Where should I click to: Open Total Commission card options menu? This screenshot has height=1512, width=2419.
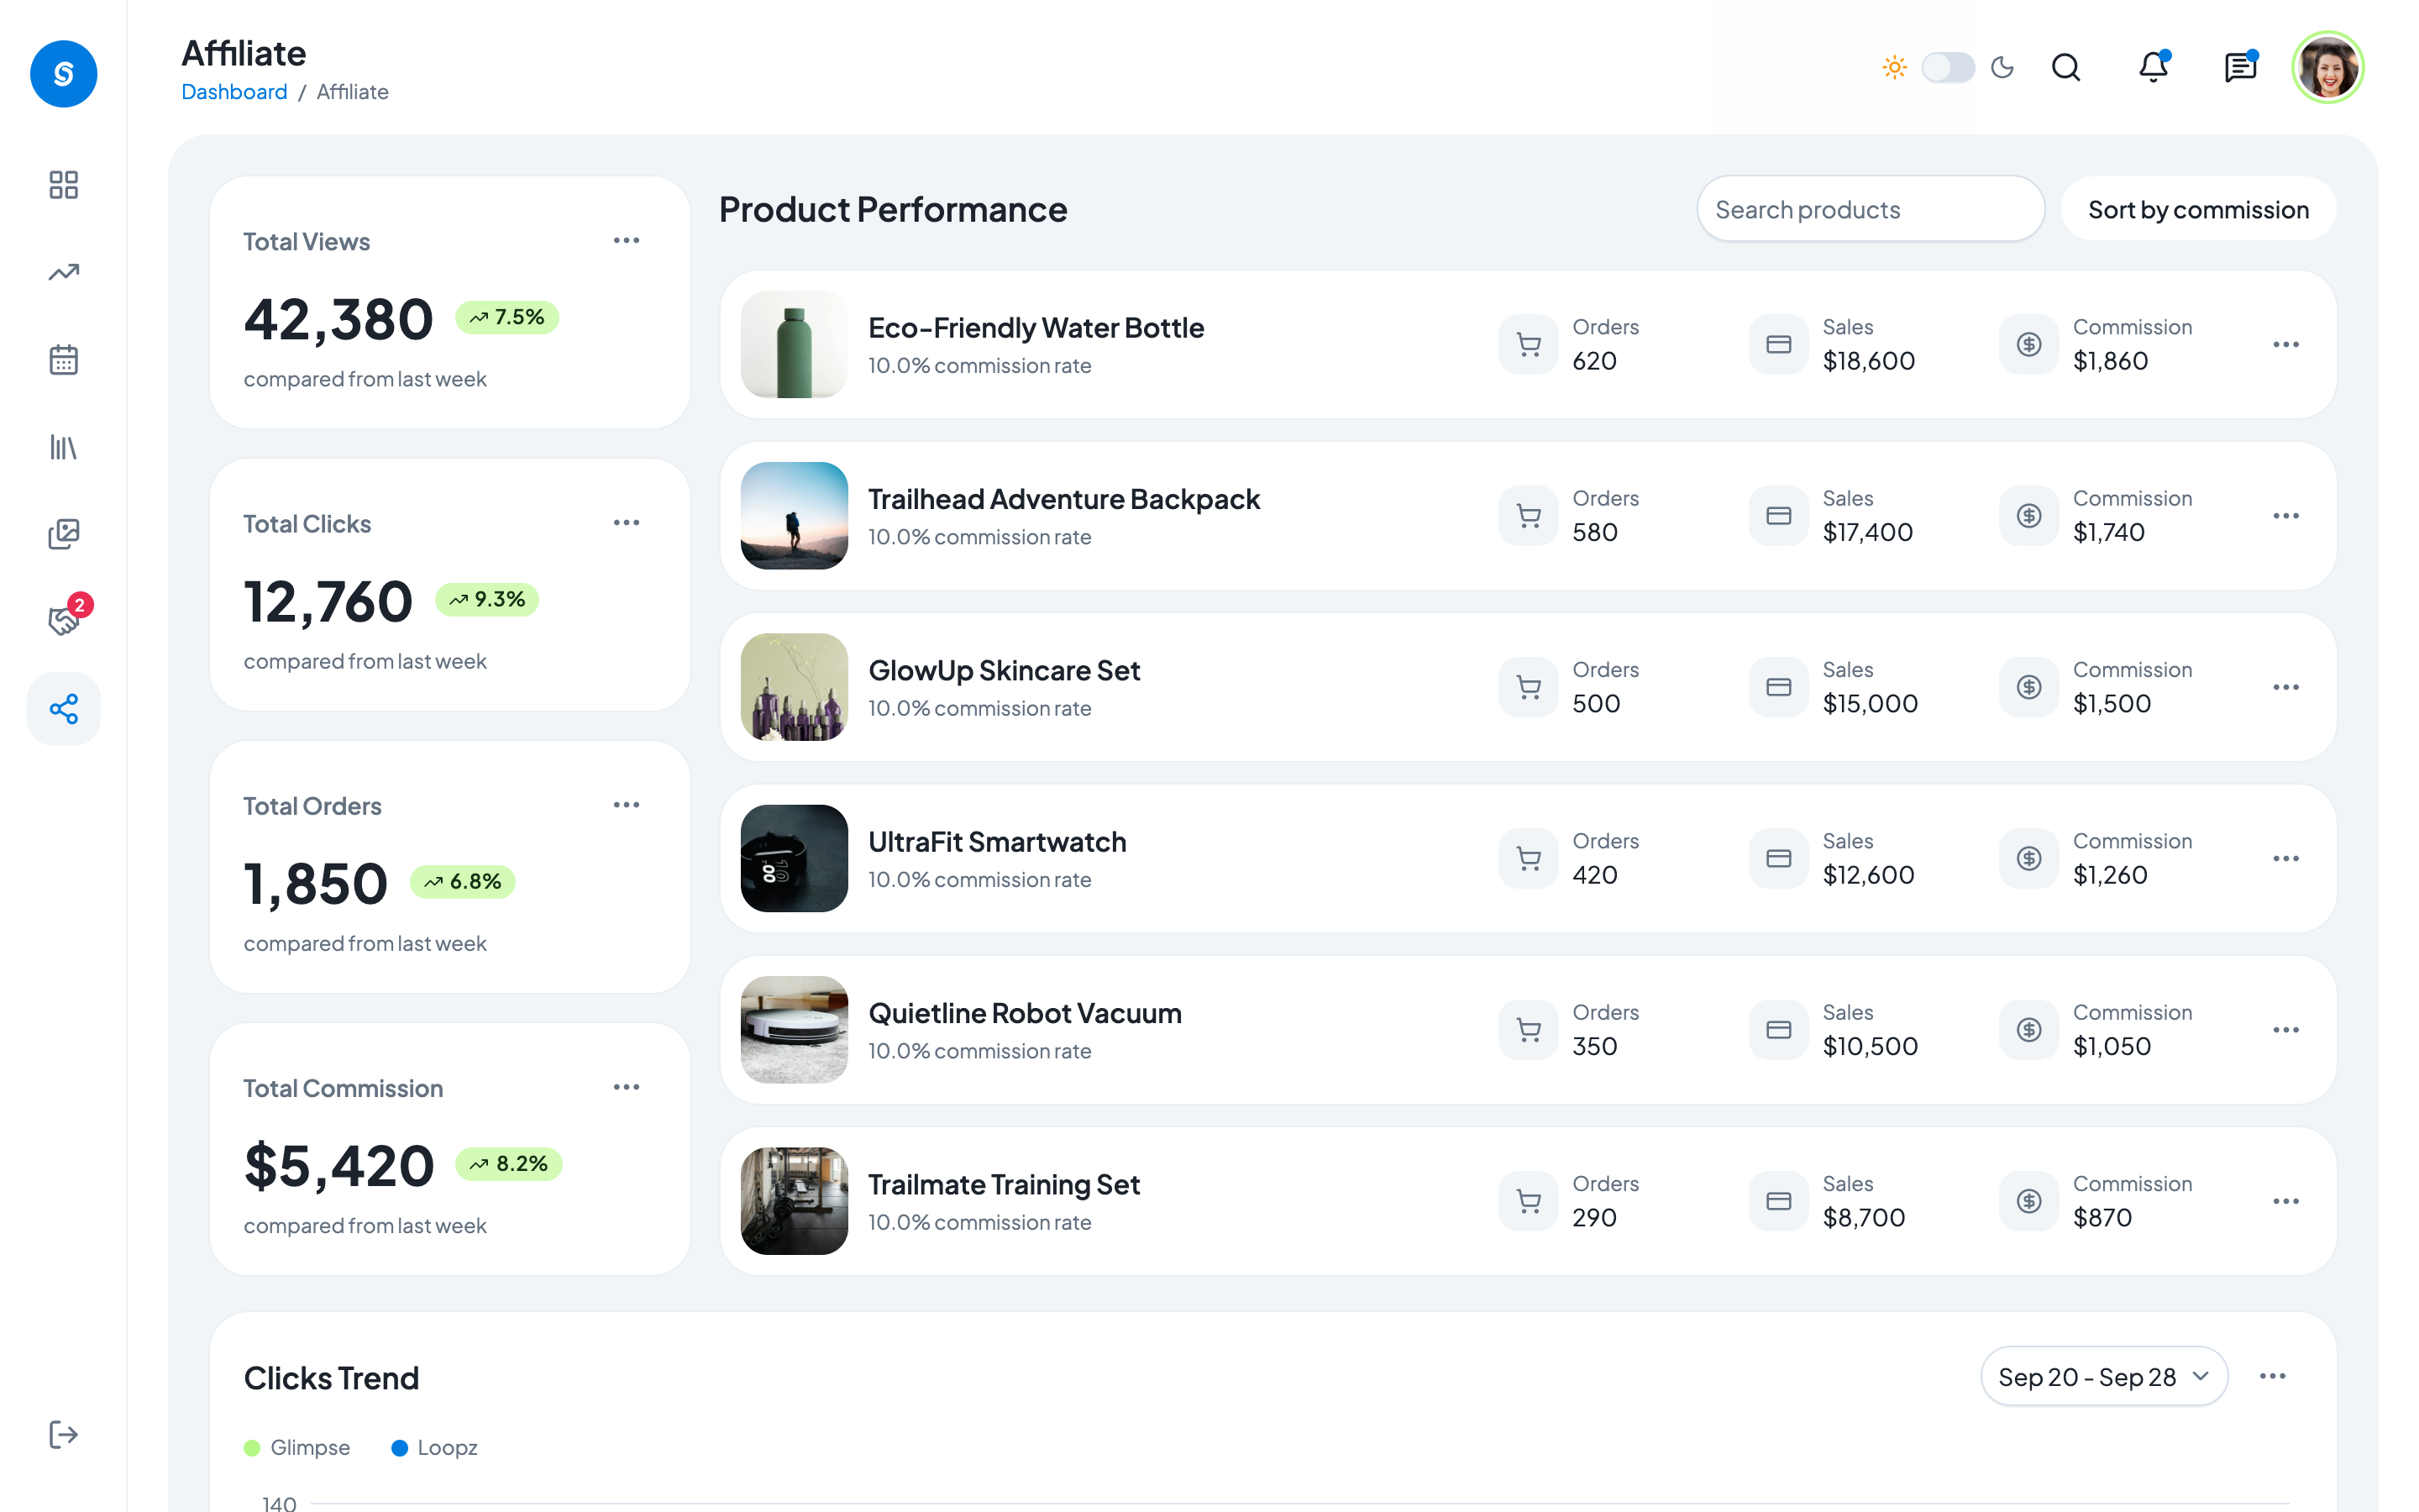pyautogui.click(x=627, y=1086)
